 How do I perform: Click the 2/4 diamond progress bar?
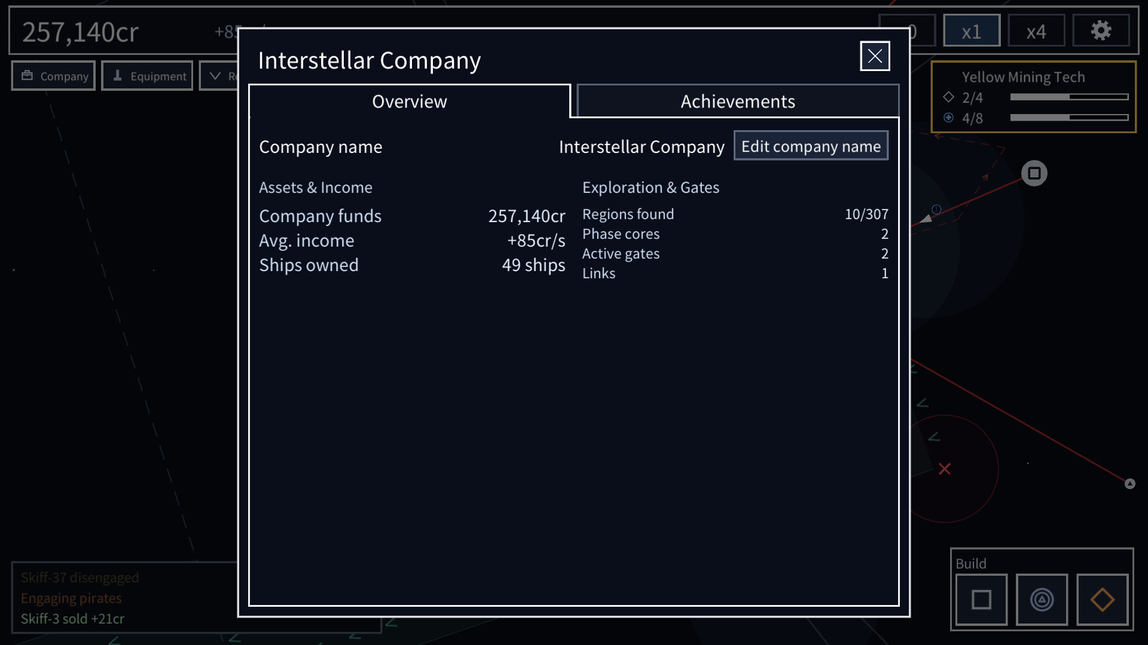coord(1069,97)
